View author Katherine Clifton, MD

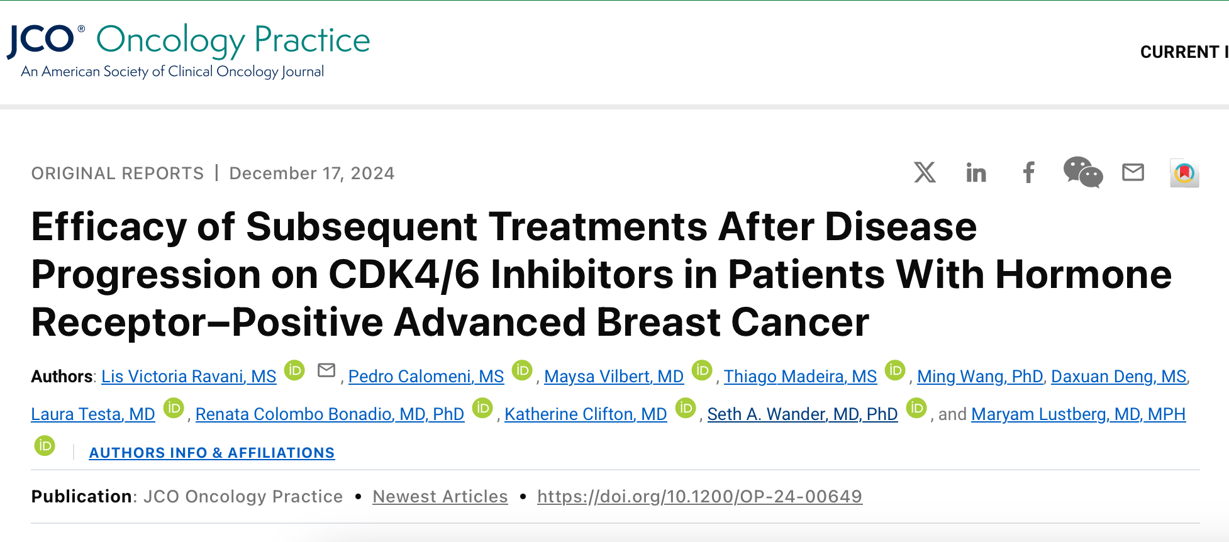pos(586,414)
